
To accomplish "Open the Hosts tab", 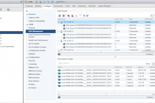I will point(68,6).
